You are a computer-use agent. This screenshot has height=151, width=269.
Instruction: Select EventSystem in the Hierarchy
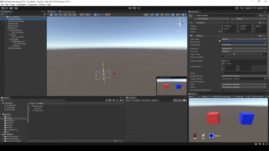tap(16, 48)
